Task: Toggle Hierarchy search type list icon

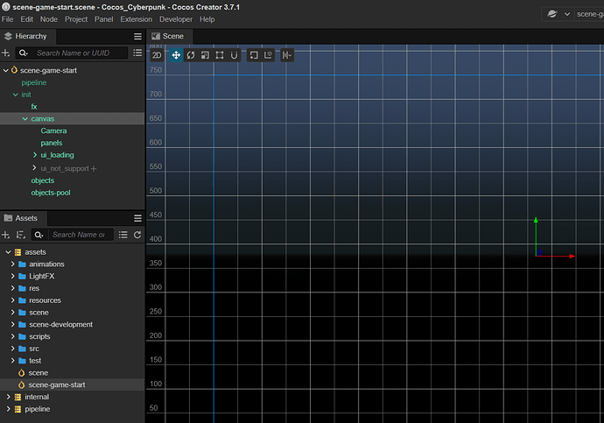Action: pyautogui.click(x=137, y=53)
